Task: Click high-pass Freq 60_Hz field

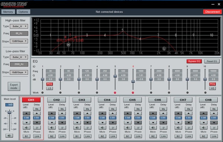Action: click(x=19, y=33)
